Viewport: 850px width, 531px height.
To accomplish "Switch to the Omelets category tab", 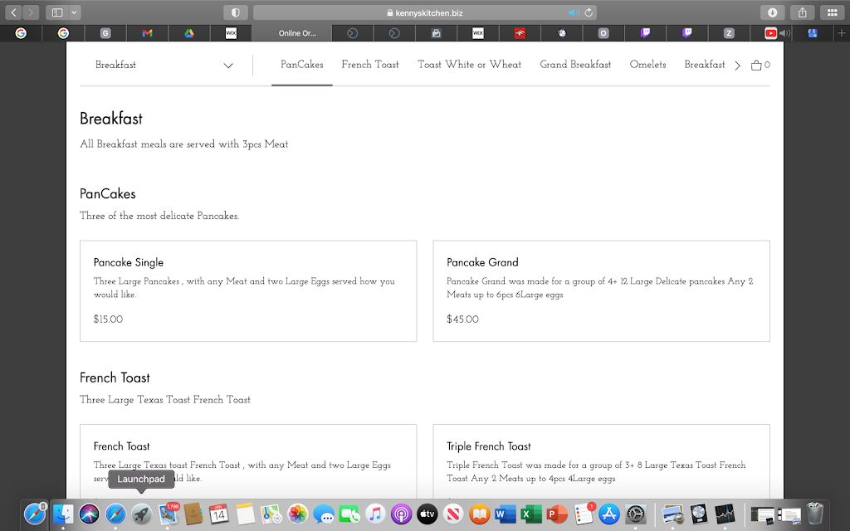I will click(x=647, y=65).
